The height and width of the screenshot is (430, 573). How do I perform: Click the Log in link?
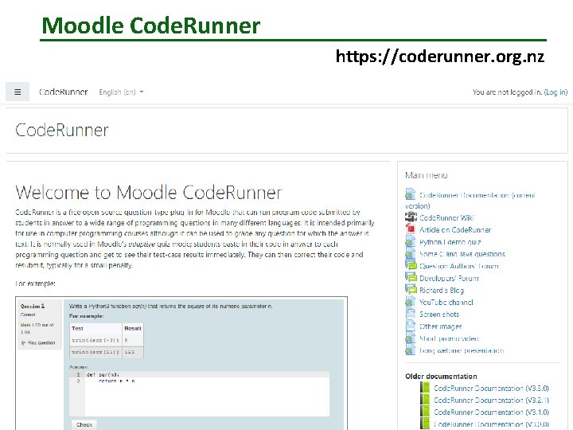coord(555,92)
